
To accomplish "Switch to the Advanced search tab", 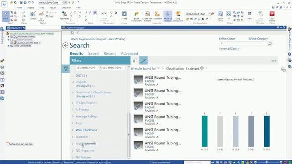I will [x=130, y=54].
